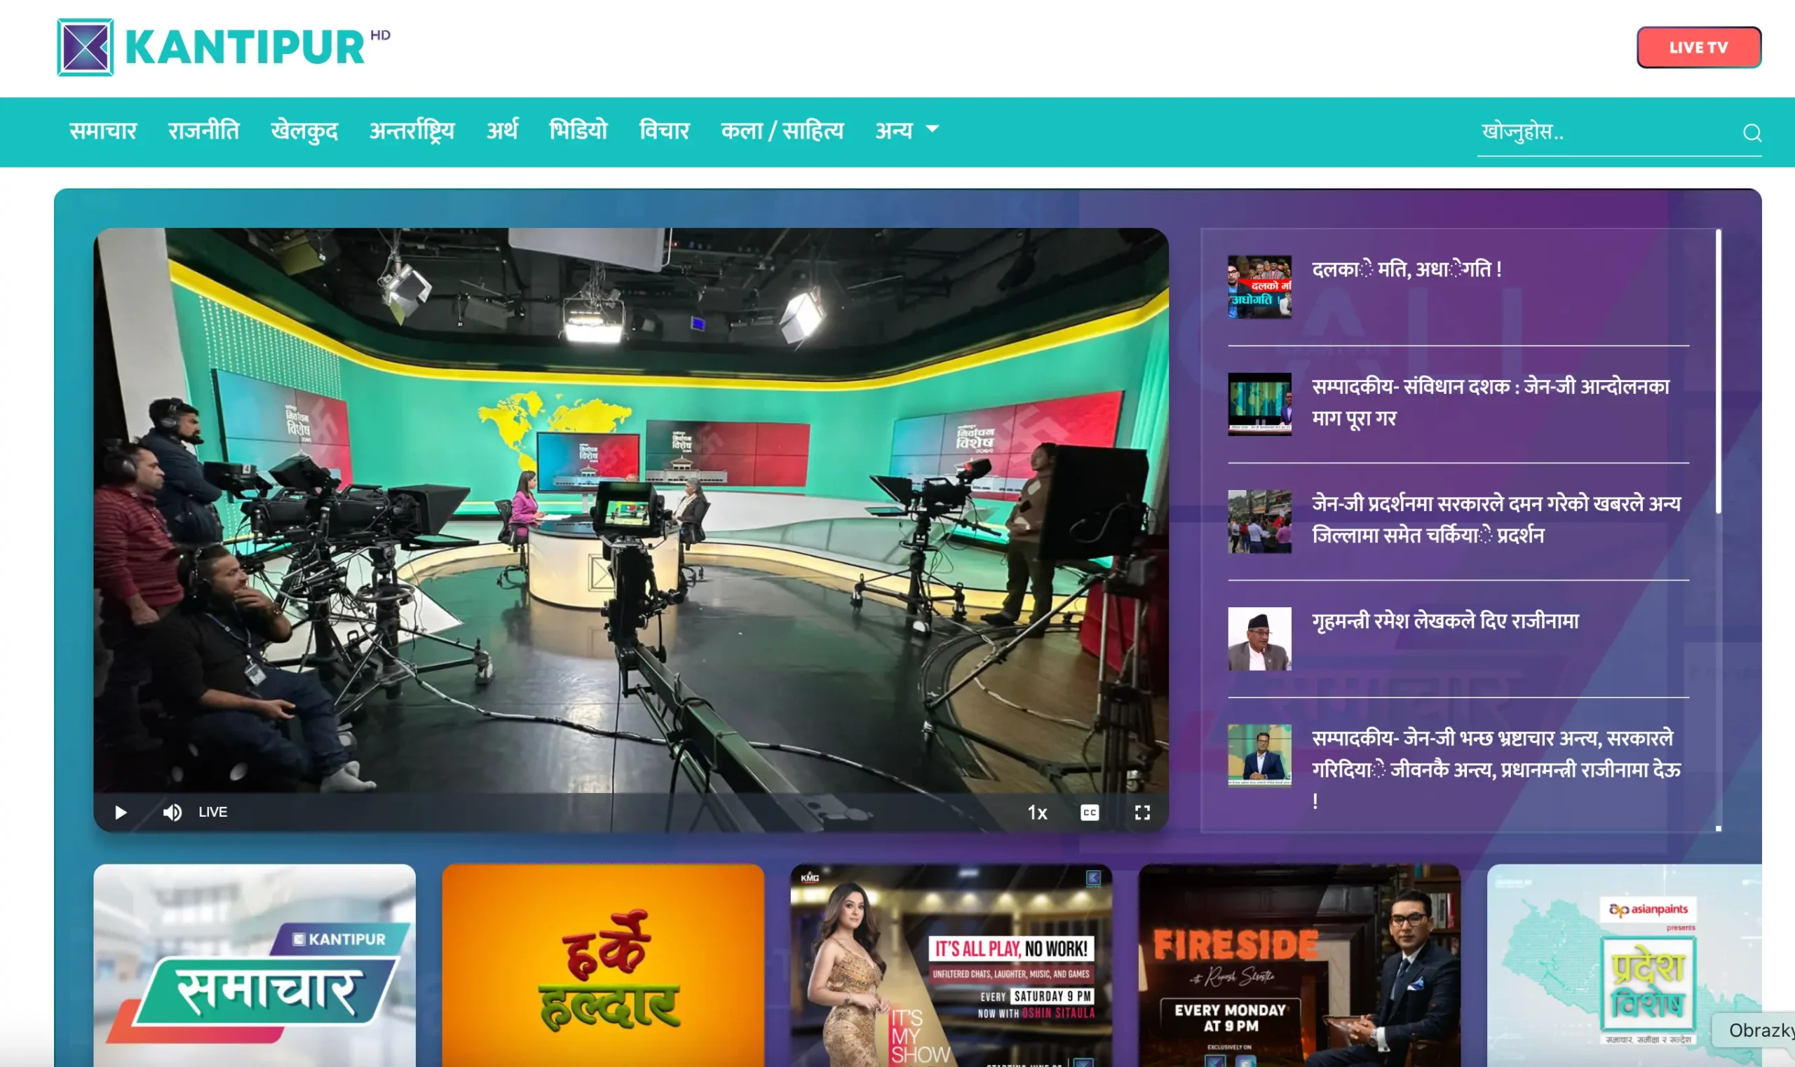Mute the live stream volume icon
Viewport: 1795px width, 1067px height.
click(172, 813)
